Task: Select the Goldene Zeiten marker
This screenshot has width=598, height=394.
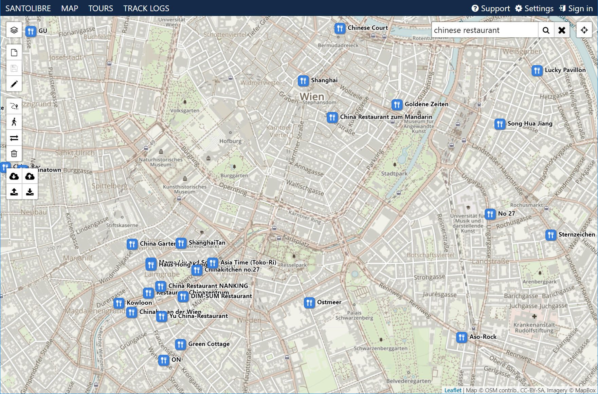Action: point(397,105)
